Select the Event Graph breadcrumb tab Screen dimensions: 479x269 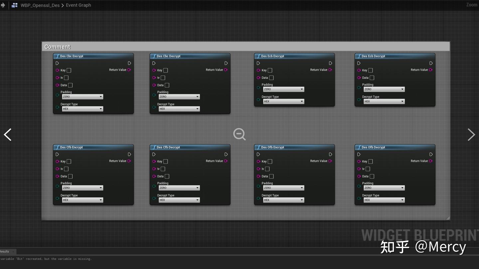coord(78,5)
